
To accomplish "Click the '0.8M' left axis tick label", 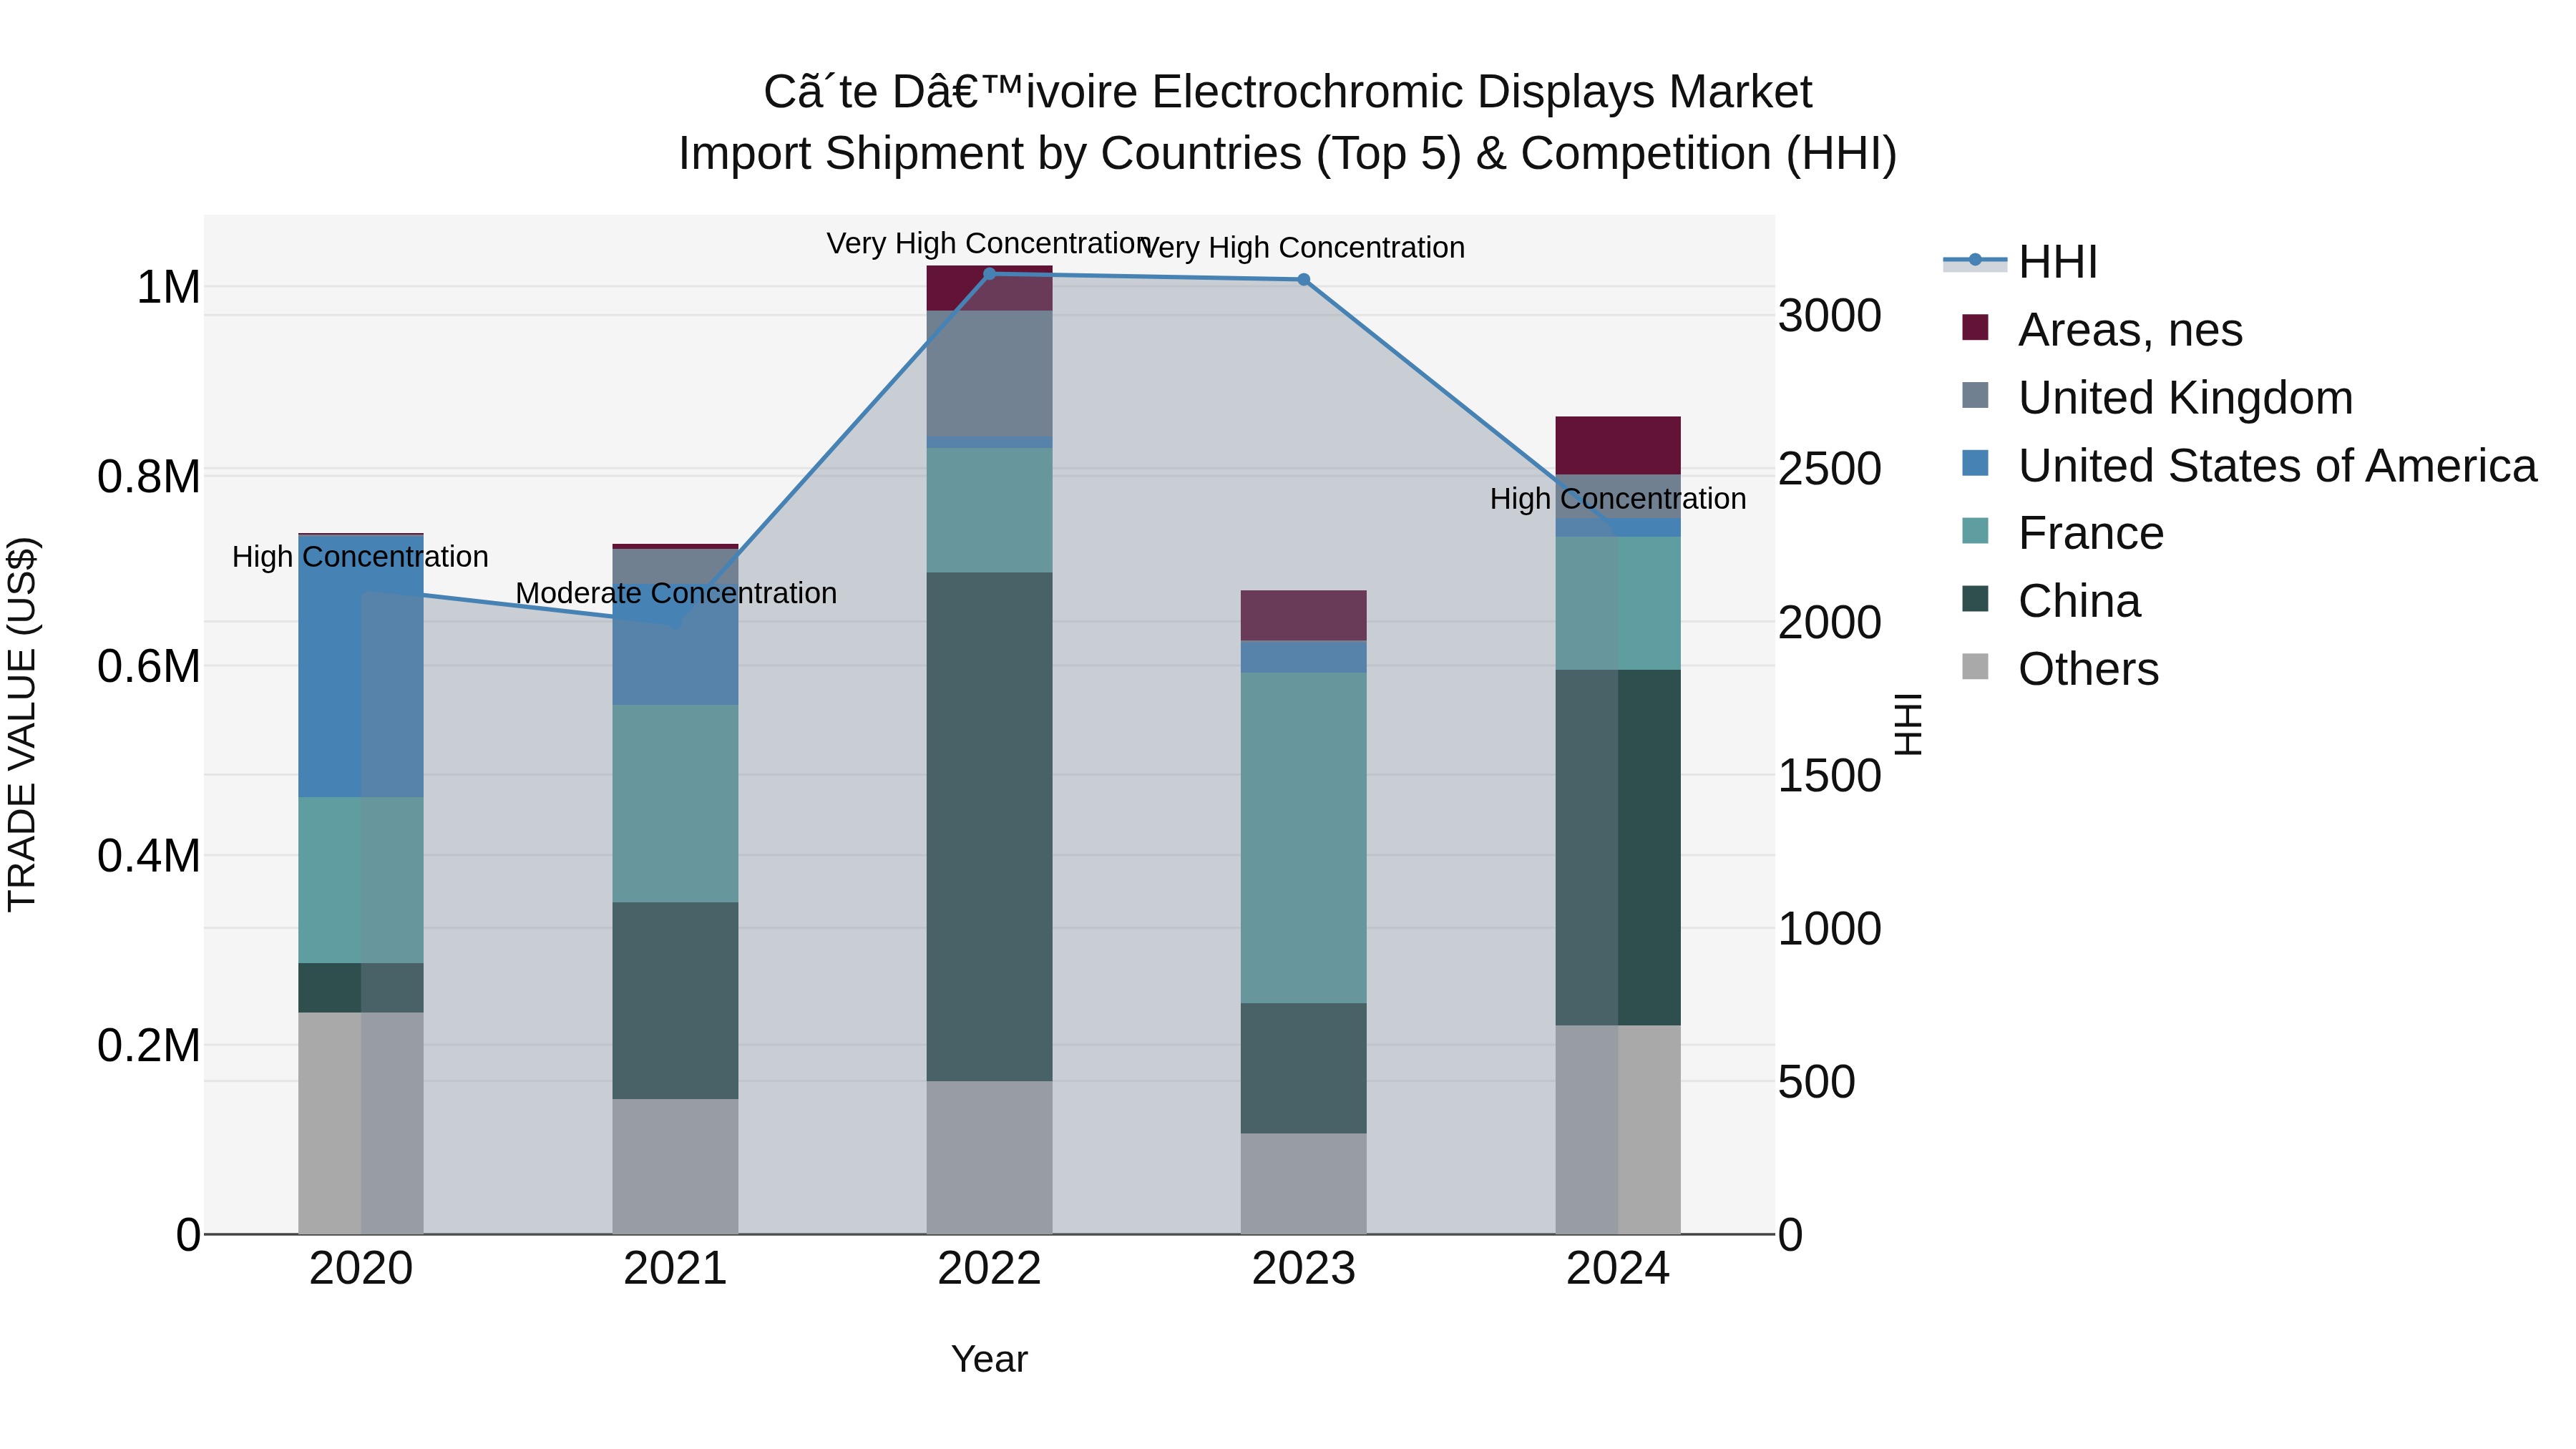I will [149, 477].
